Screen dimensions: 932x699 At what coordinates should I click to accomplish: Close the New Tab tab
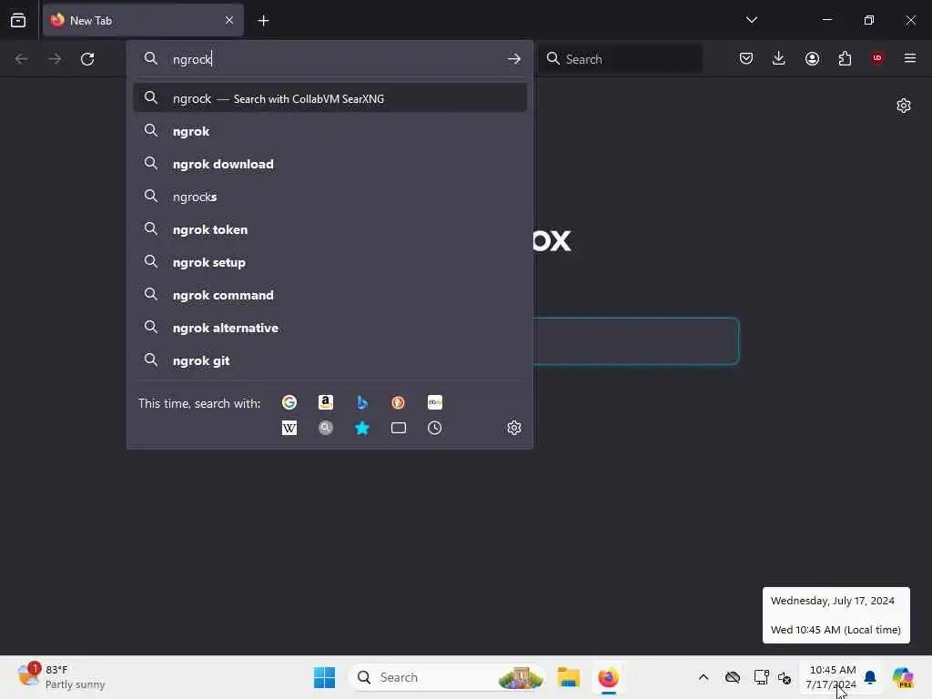[229, 20]
